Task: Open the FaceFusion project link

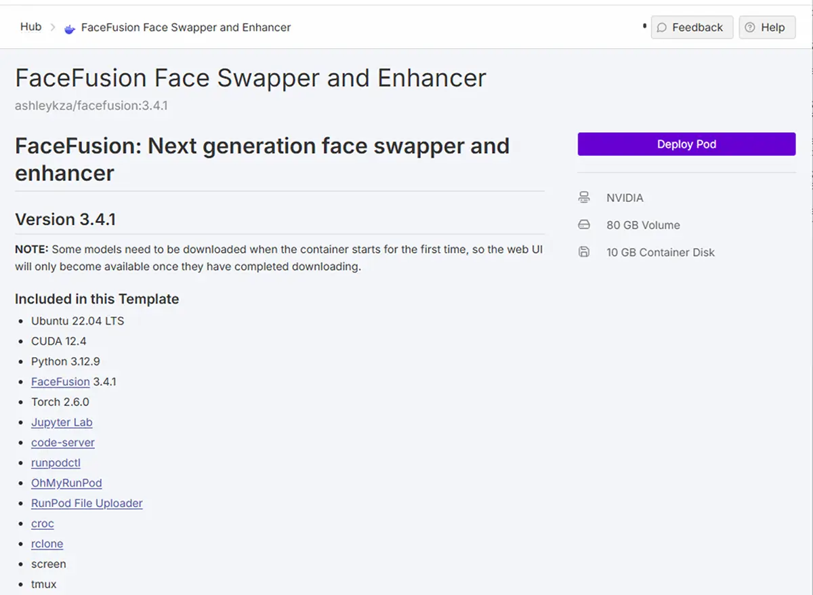Action: pyautogui.click(x=60, y=382)
